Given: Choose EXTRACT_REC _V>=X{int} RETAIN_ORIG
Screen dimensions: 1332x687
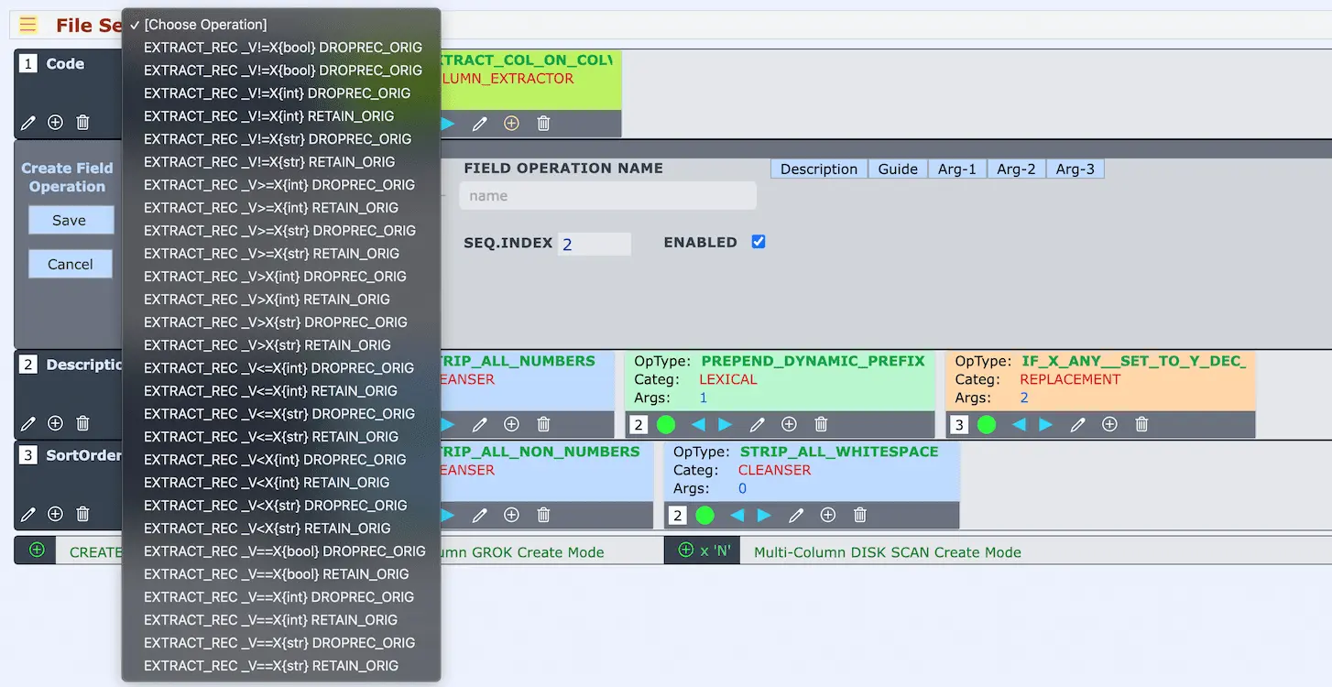Looking at the screenshot, I should (281, 208).
